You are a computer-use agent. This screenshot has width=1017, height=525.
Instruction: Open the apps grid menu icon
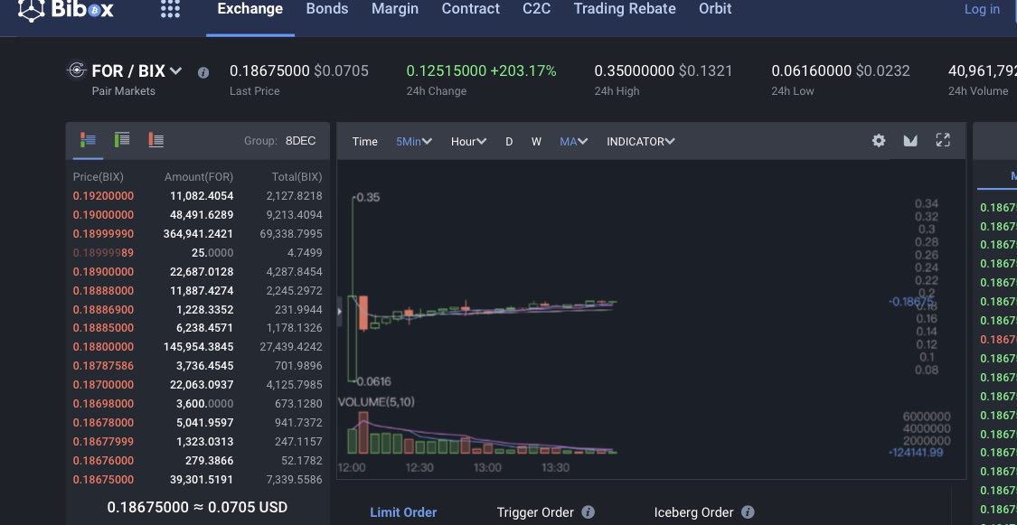tap(170, 8)
